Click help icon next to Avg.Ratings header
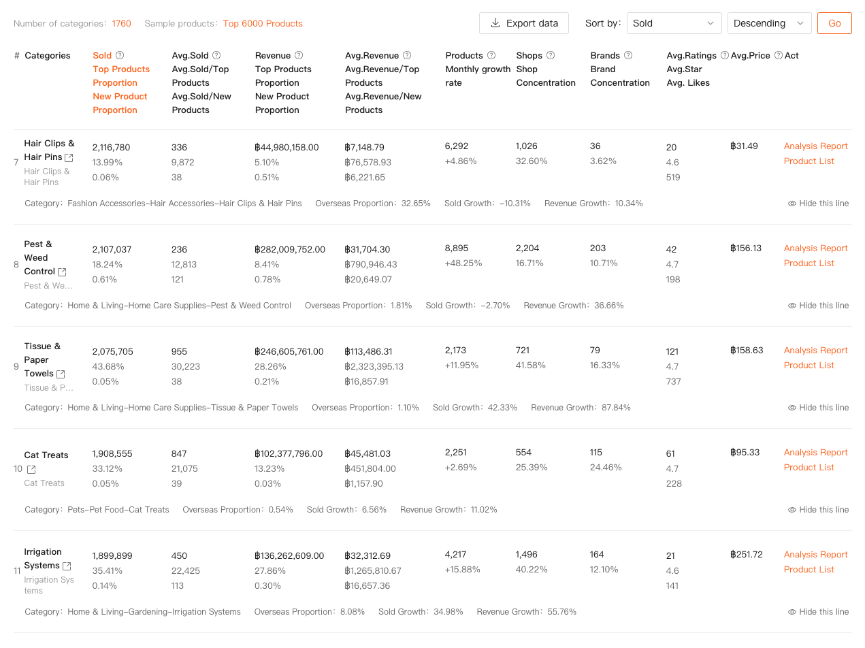Viewport: 865px width, 648px height. tap(725, 55)
